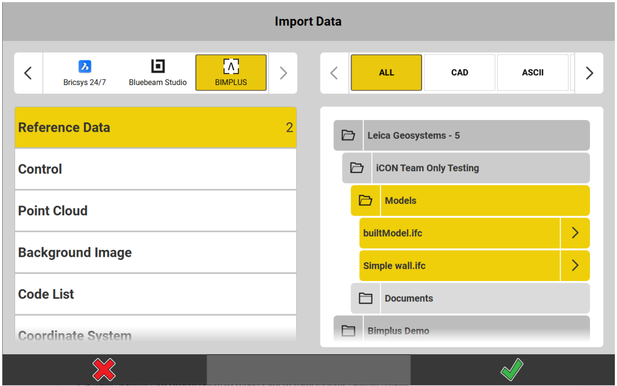Screen dimensions: 617x386
Task: Toggle selection of Simple wall.ifc file
Action: click(459, 265)
